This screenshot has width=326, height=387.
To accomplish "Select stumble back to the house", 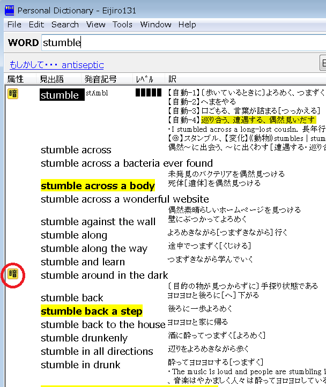I will (x=103, y=325).
